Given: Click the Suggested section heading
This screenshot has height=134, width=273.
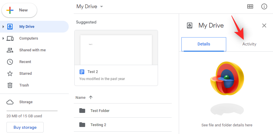Looking at the screenshot, I should (x=86, y=22).
